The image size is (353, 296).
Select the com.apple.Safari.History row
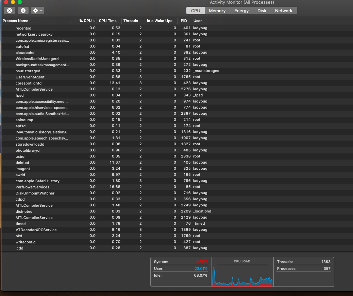[177, 181]
